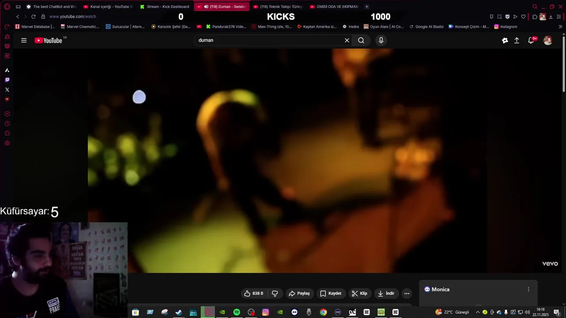Go back with browser back arrow
Screen dimensions: 566x318
[18, 17]
